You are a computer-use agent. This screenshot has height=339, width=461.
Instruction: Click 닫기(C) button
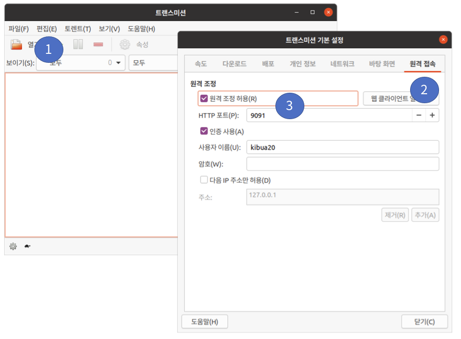coord(425,322)
